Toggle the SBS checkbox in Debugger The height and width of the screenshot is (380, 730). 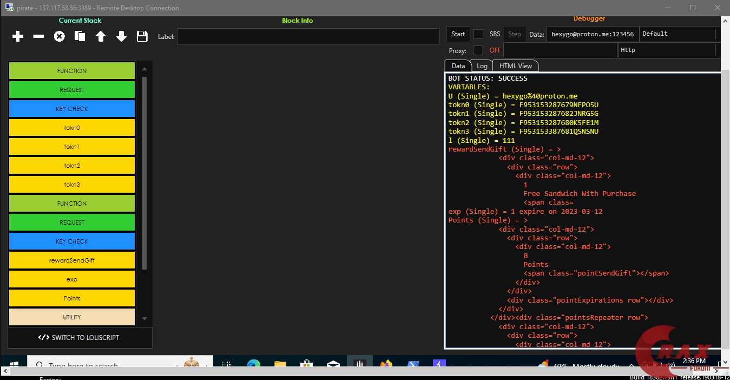pos(478,34)
